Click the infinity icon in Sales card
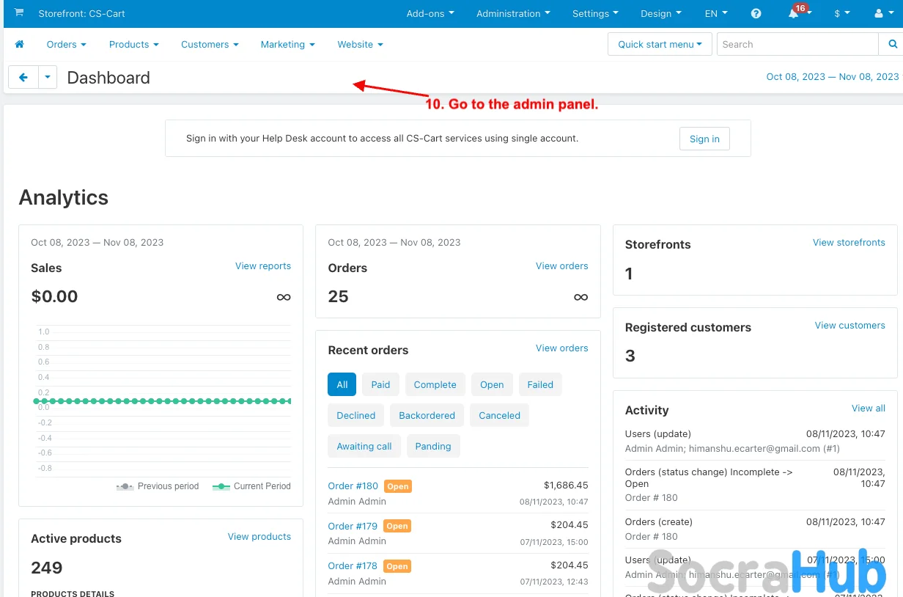Screen dimensions: 903x597 click(x=283, y=297)
